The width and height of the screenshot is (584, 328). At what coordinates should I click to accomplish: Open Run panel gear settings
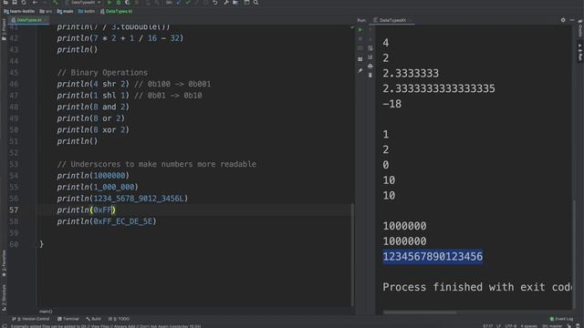563,20
